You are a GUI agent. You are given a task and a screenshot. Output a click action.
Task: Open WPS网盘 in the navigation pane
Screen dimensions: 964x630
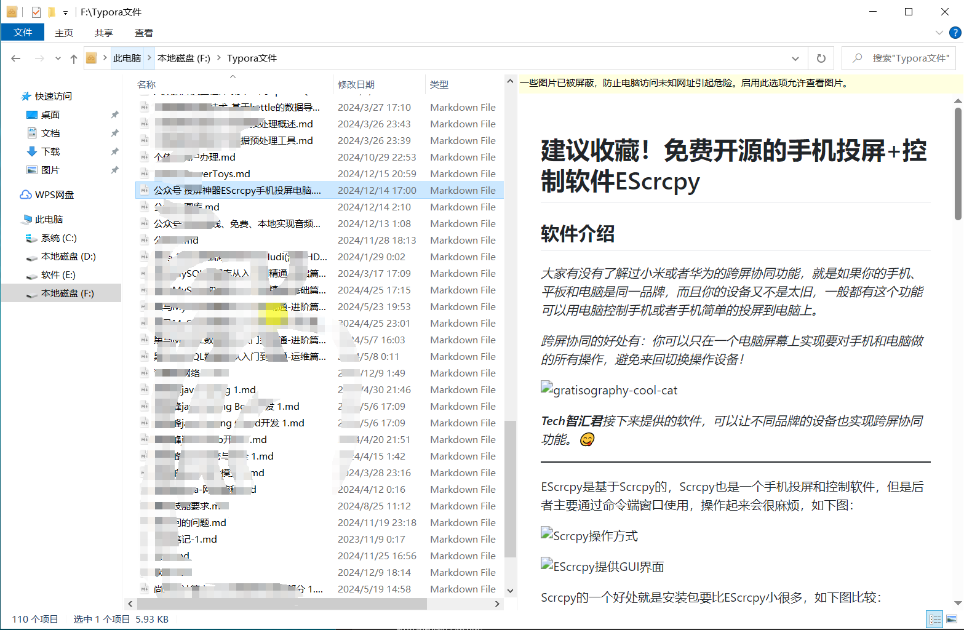(47, 195)
